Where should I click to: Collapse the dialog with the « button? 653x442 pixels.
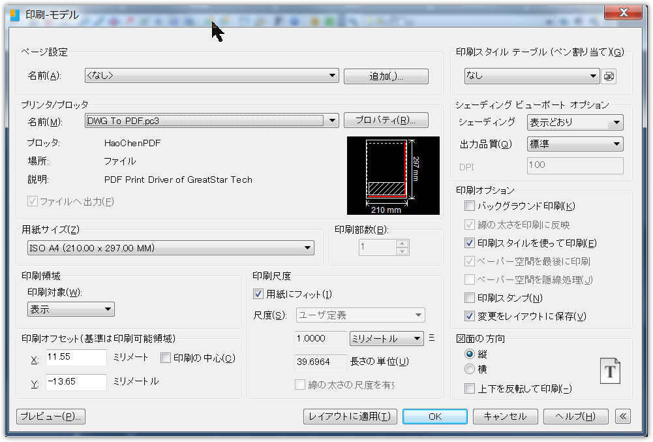(622, 416)
